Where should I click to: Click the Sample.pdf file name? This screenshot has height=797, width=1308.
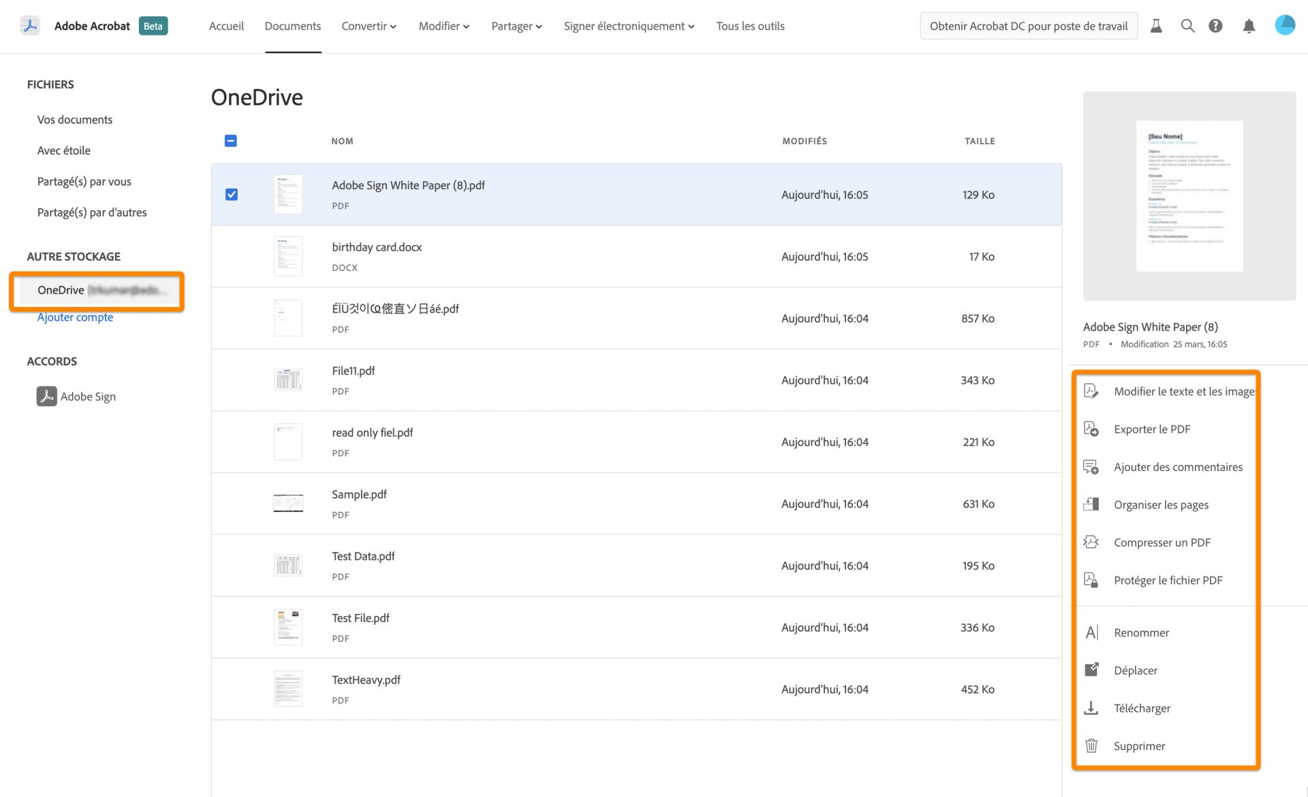359,494
